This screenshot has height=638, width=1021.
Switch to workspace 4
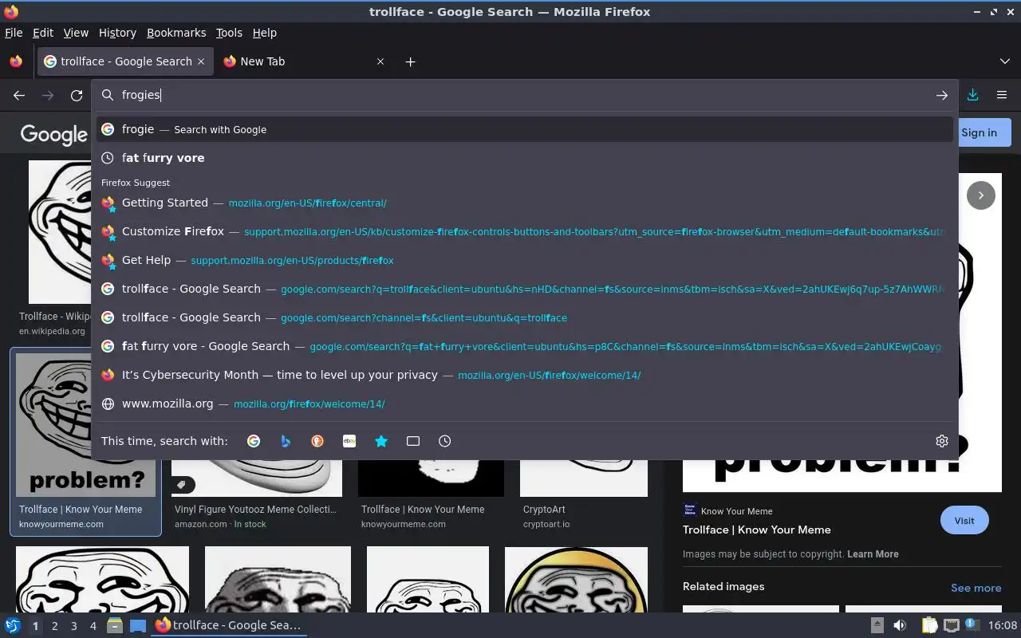[x=93, y=626]
